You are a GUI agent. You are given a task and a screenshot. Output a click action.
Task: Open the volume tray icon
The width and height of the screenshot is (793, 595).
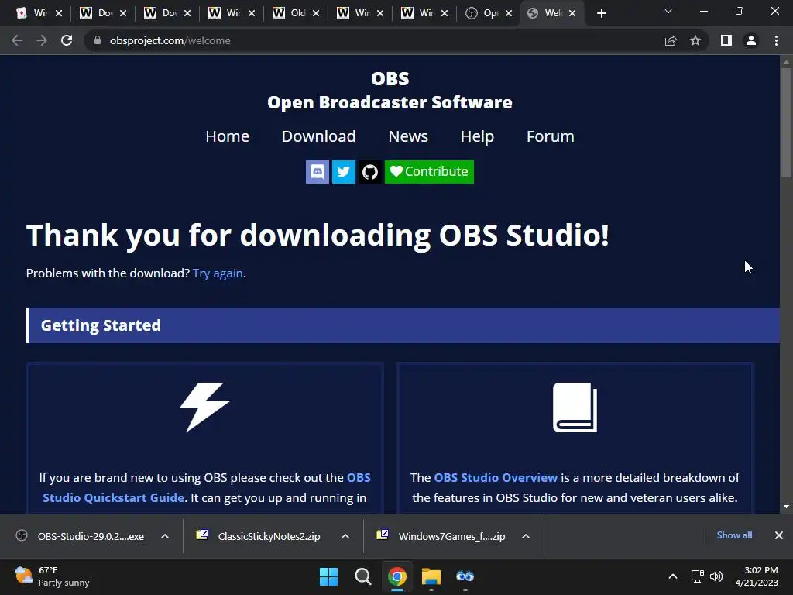click(716, 576)
